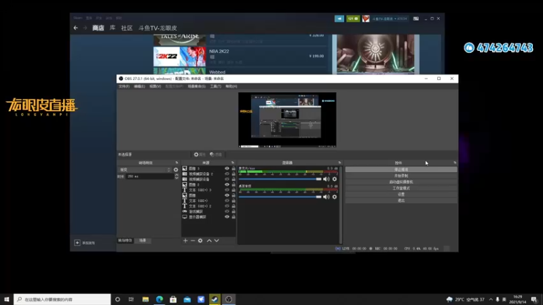The height and width of the screenshot is (305, 543).
Task: Adjust desktop audio volume slider
Action: (x=280, y=197)
